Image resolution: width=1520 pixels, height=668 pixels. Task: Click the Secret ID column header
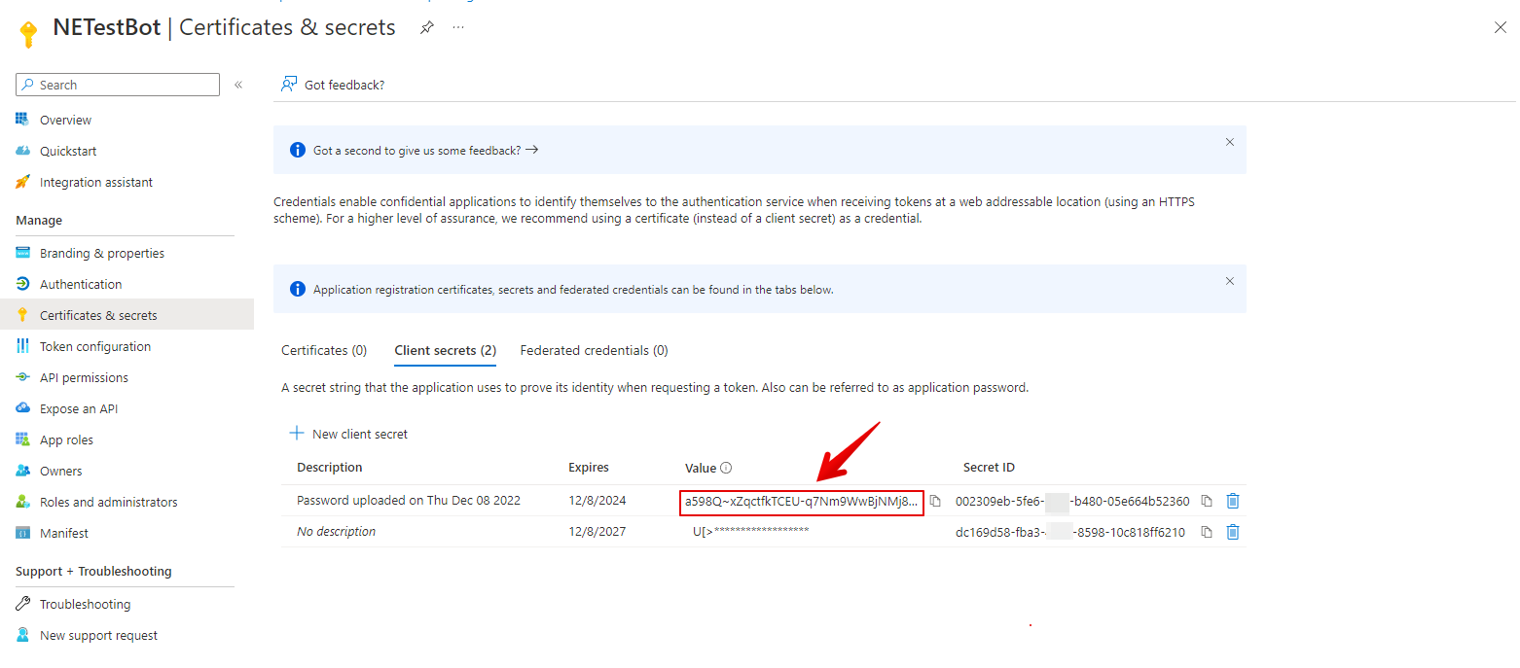(x=989, y=467)
